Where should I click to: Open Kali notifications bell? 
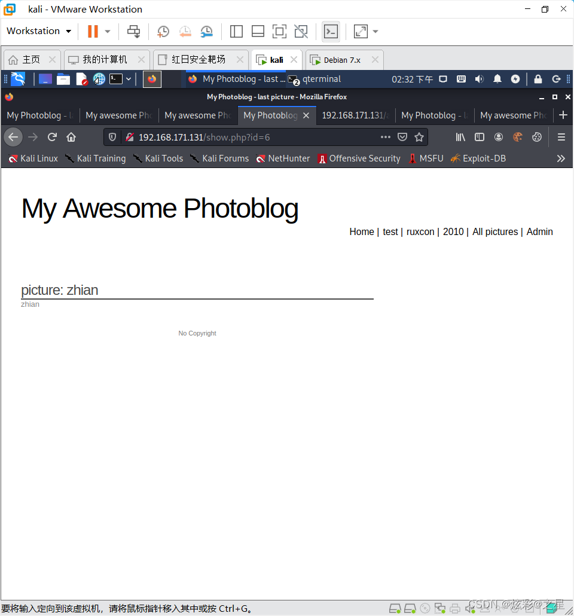pyautogui.click(x=497, y=79)
